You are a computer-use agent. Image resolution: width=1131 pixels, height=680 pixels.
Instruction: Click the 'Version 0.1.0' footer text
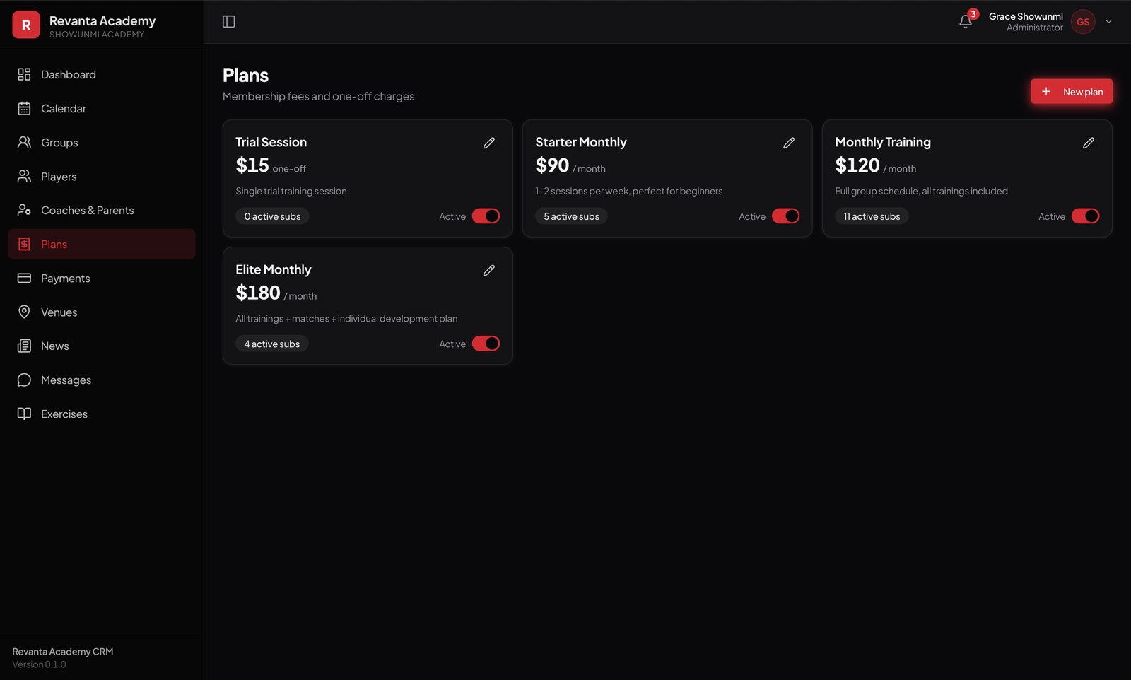tap(39, 664)
